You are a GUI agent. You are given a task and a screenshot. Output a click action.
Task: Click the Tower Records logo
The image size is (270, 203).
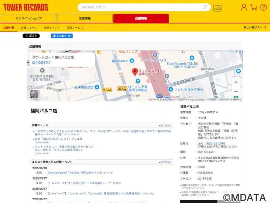26,7
